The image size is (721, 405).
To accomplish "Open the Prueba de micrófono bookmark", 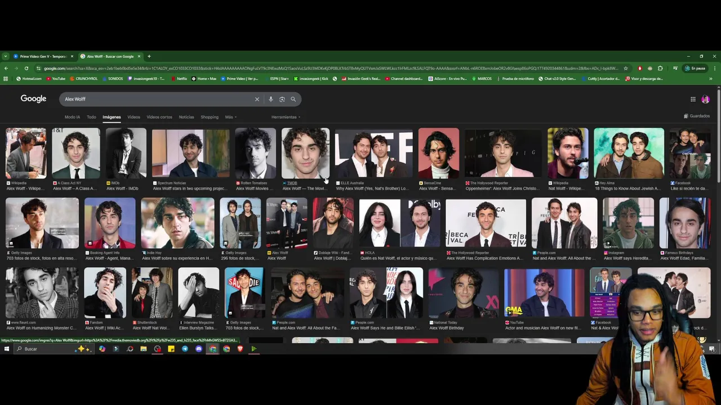I will (x=514, y=79).
